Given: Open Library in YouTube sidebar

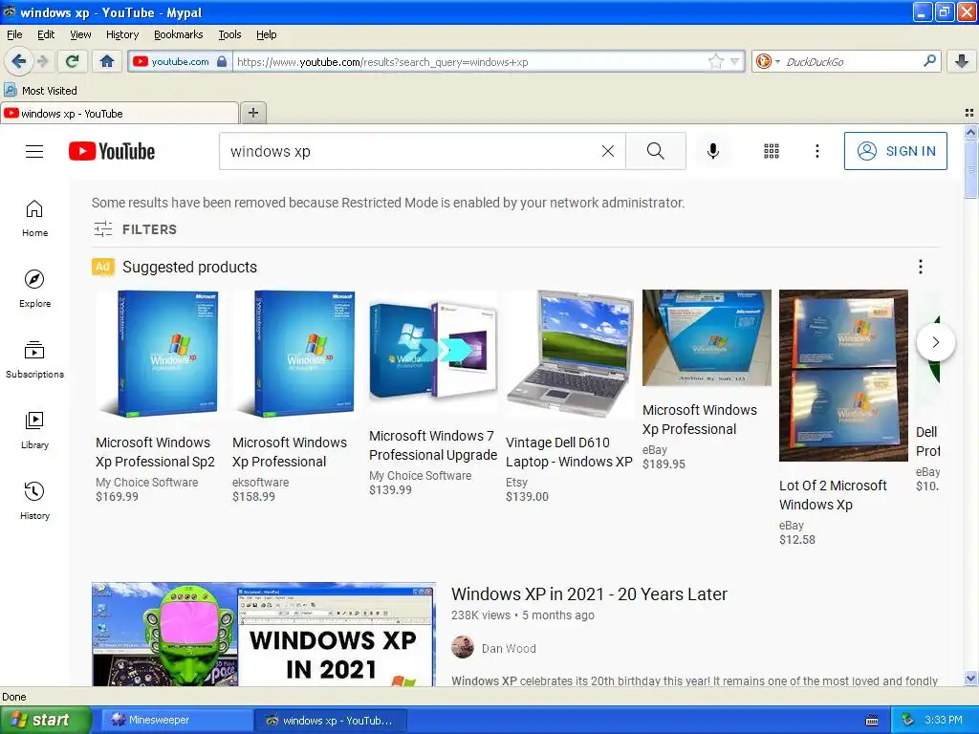Looking at the screenshot, I should pyautogui.click(x=34, y=430).
